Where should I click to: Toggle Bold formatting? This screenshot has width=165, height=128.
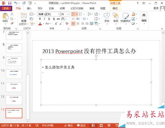click(x=40, y=19)
